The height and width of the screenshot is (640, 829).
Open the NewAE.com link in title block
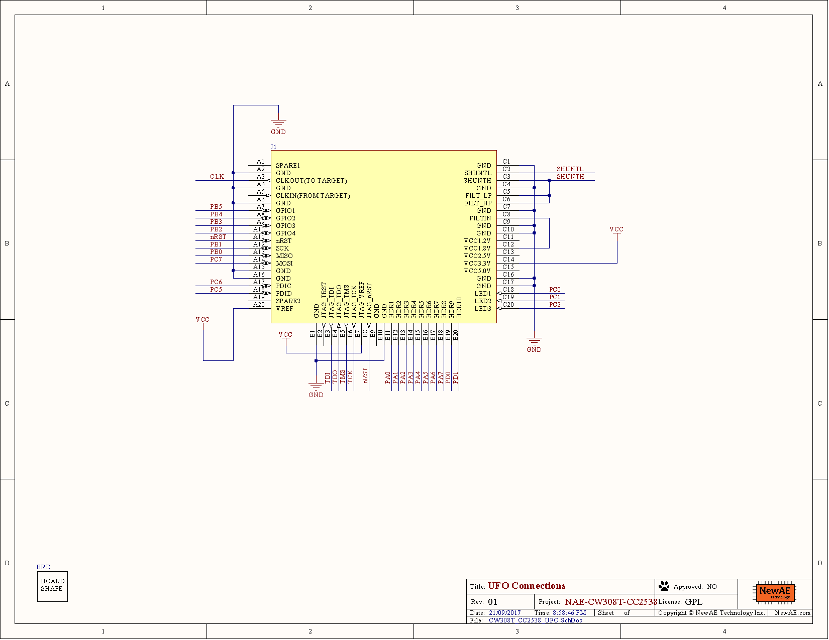[x=792, y=613]
